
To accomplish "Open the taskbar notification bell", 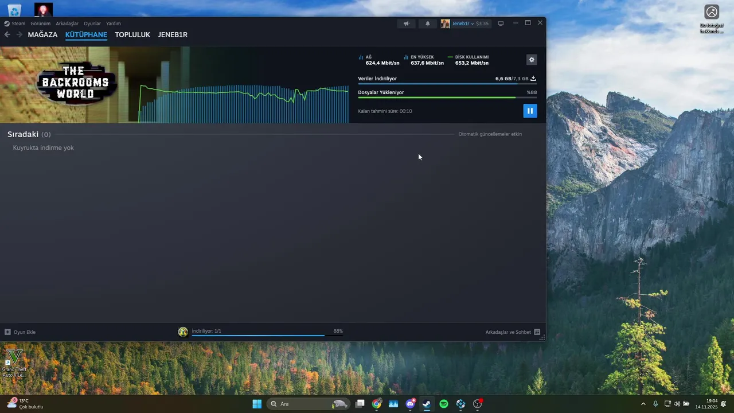I will click(724, 404).
